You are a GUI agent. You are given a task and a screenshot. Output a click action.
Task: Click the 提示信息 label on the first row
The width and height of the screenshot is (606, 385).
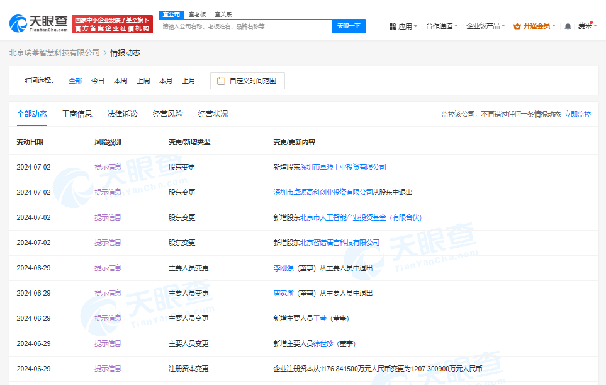tap(108, 167)
